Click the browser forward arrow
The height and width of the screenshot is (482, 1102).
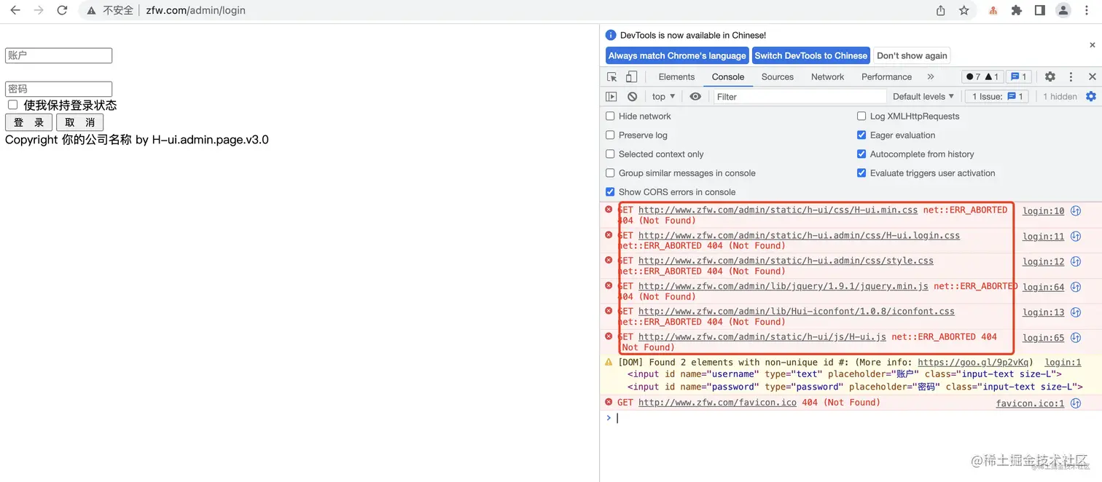click(39, 10)
